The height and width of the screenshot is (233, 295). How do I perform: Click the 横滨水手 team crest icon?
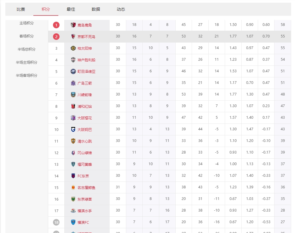73,211
